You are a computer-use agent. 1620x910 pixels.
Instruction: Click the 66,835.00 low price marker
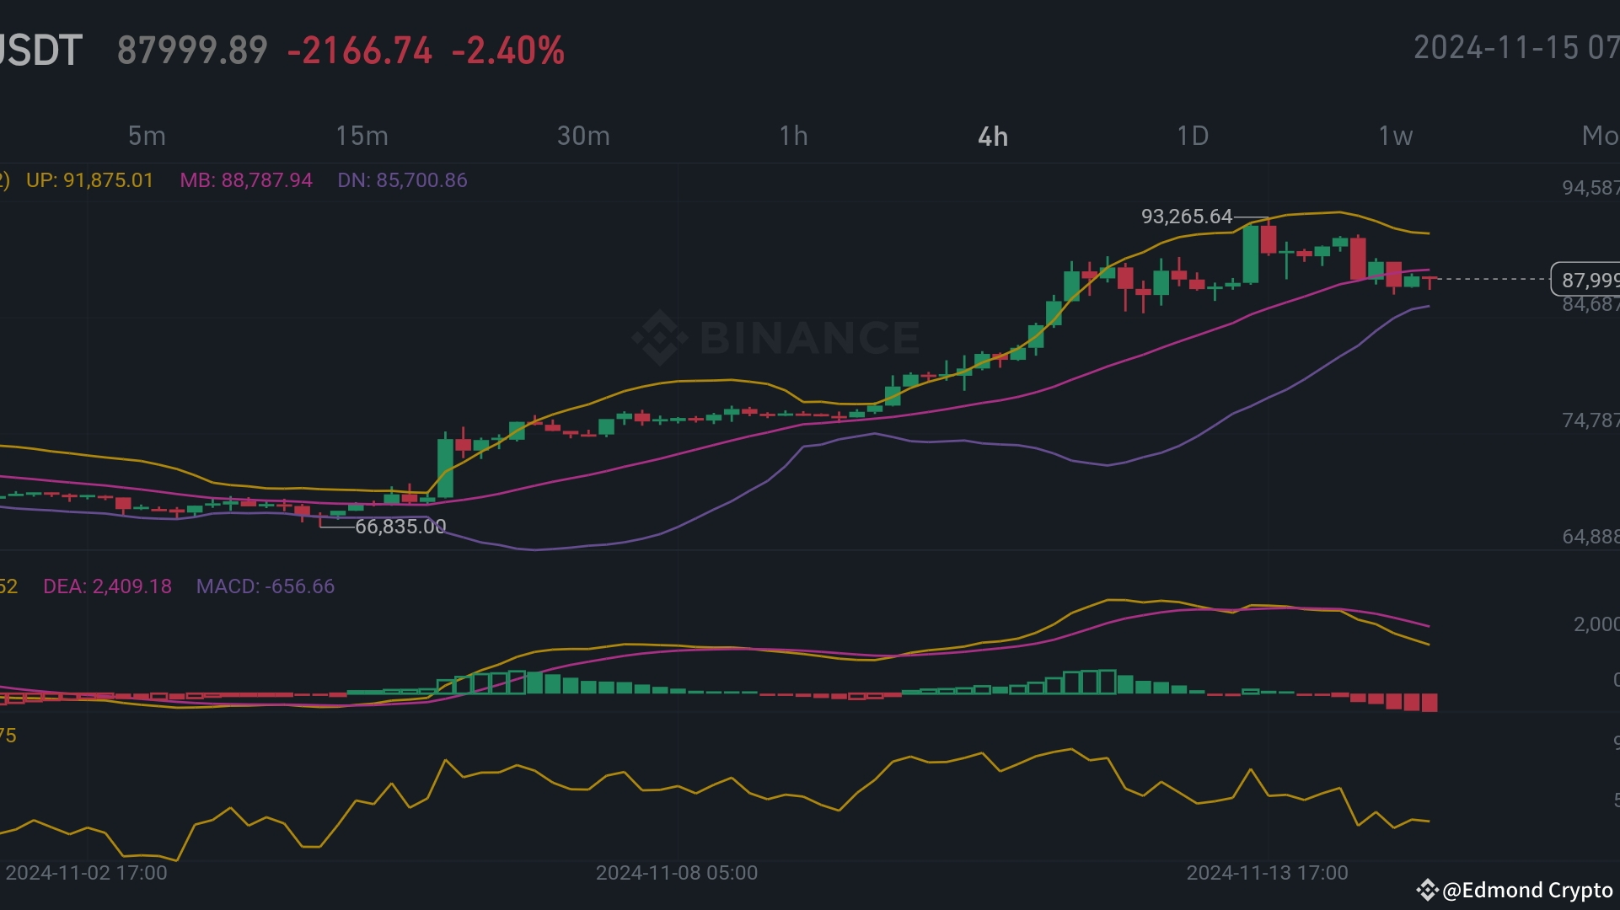400,527
